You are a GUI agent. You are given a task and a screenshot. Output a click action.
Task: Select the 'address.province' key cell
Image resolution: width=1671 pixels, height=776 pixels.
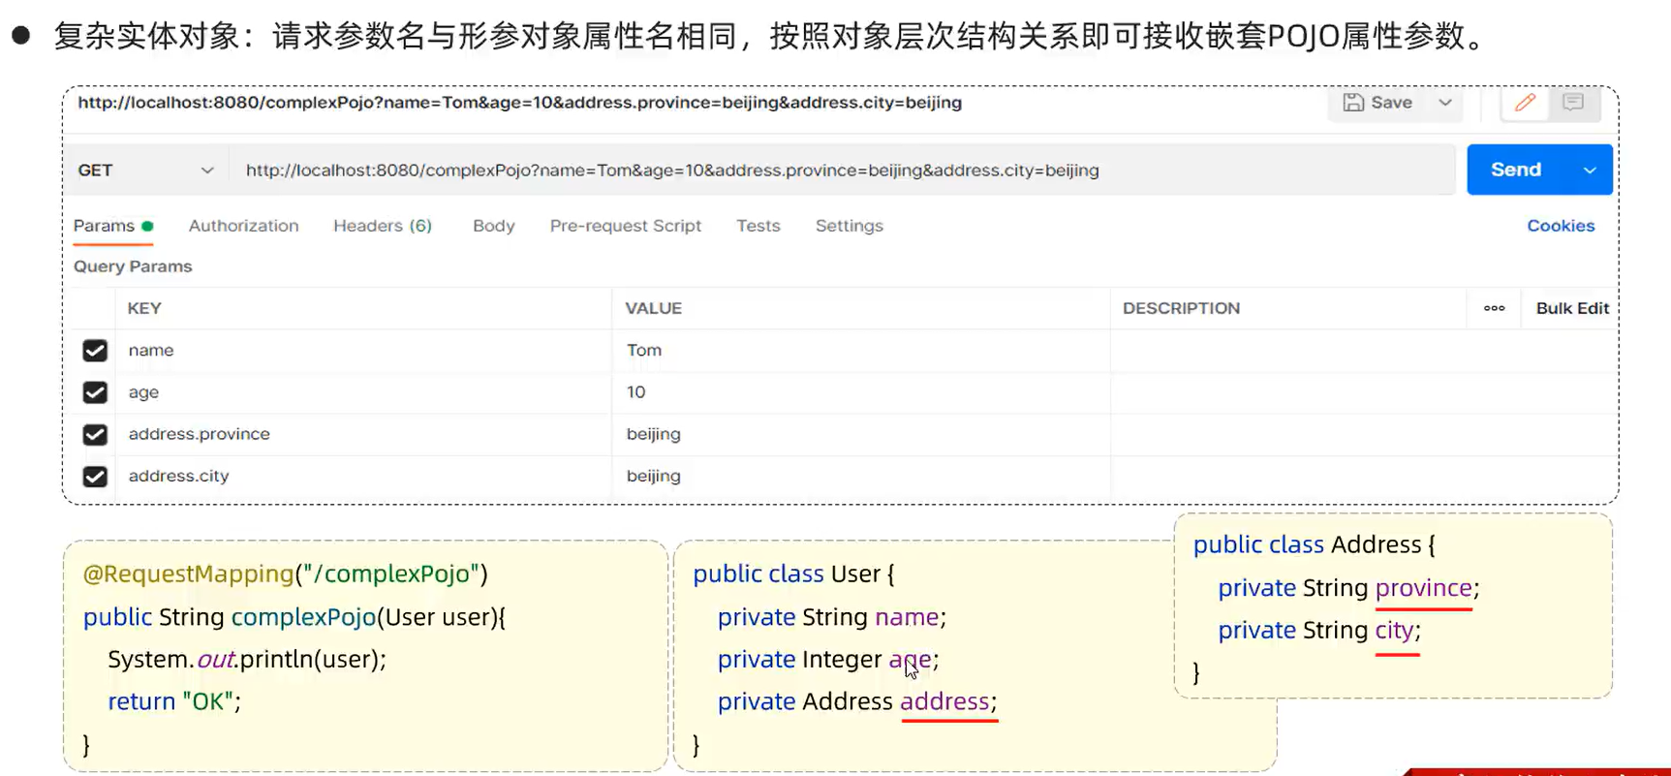[363, 434]
